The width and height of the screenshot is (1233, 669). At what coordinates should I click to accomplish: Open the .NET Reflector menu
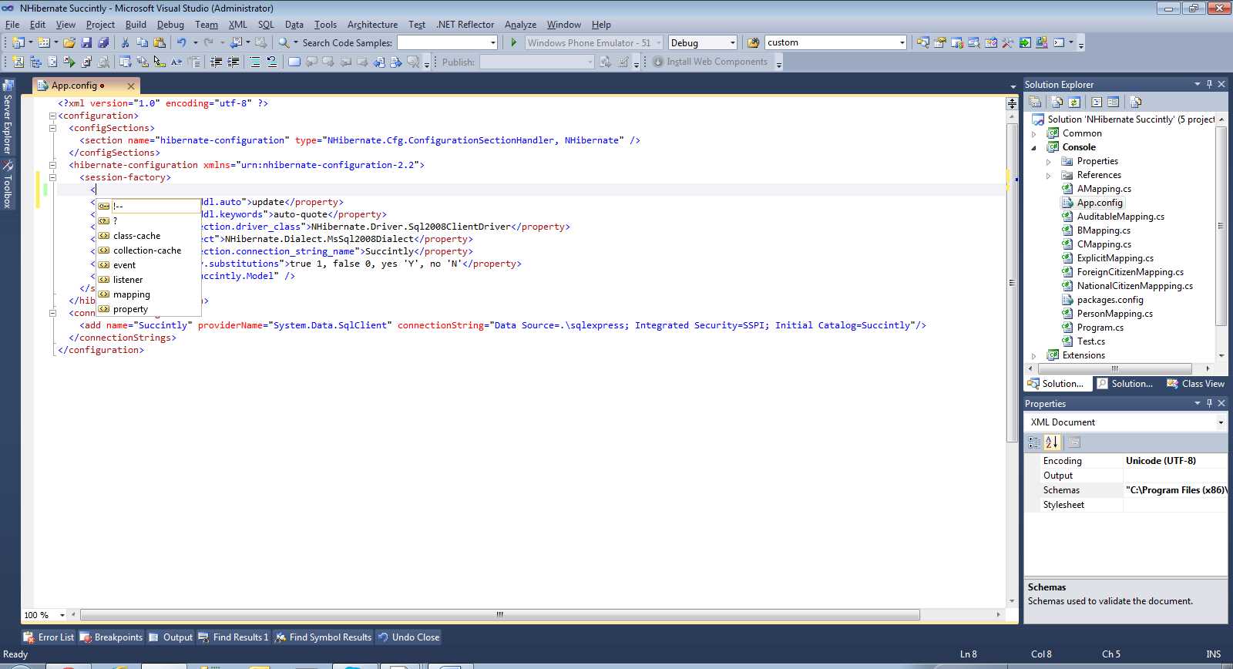click(x=465, y=25)
